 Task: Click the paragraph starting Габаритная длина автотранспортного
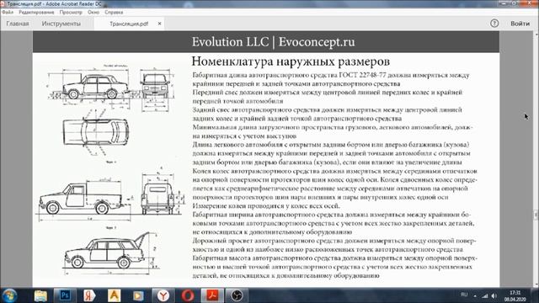point(331,79)
